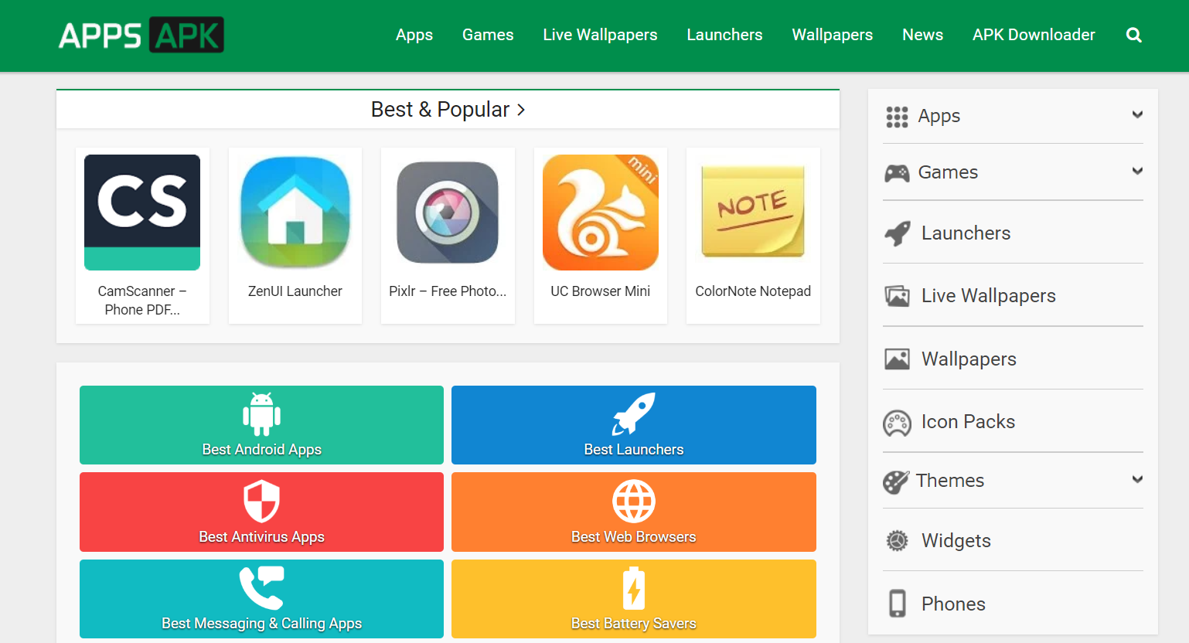The height and width of the screenshot is (643, 1189).
Task: Select the sidebar Phones label
Action: [x=953, y=604]
